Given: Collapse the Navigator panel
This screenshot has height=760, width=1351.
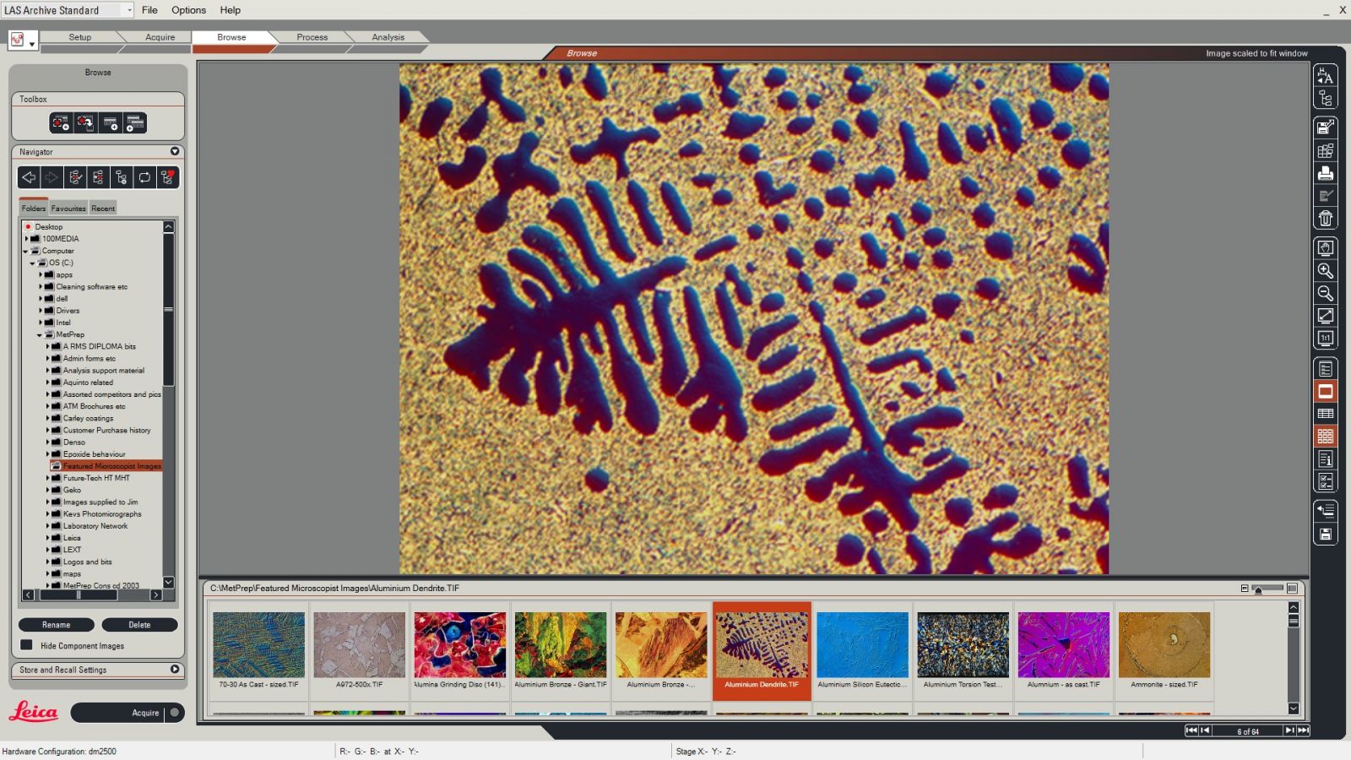Looking at the screenshot, I should pyautogui.click(x=175, y=151).
